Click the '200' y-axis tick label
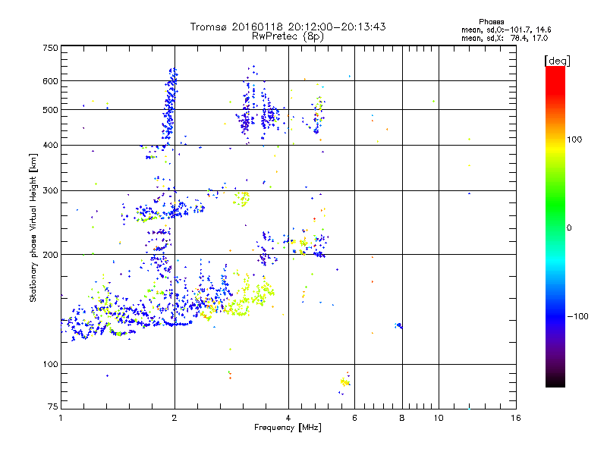Viewport: 607px width, 455px height. (50, 255)
